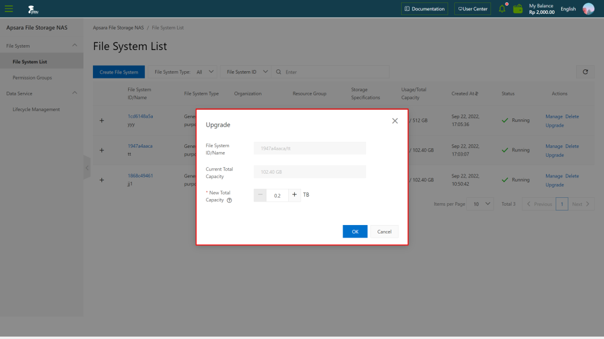The image size is (604, 339).
Task: Open Lifecycle Management in sidebar
Action: (x=36, y=109)
